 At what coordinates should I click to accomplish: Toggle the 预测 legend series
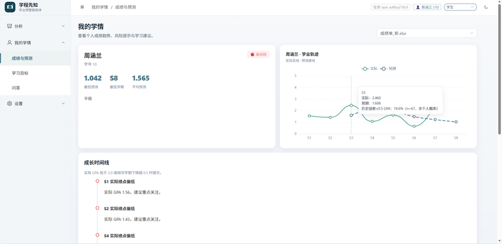388,68
